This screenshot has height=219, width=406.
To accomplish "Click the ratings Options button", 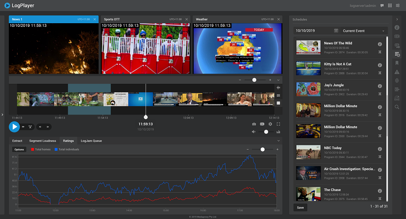I will [19, 149].
